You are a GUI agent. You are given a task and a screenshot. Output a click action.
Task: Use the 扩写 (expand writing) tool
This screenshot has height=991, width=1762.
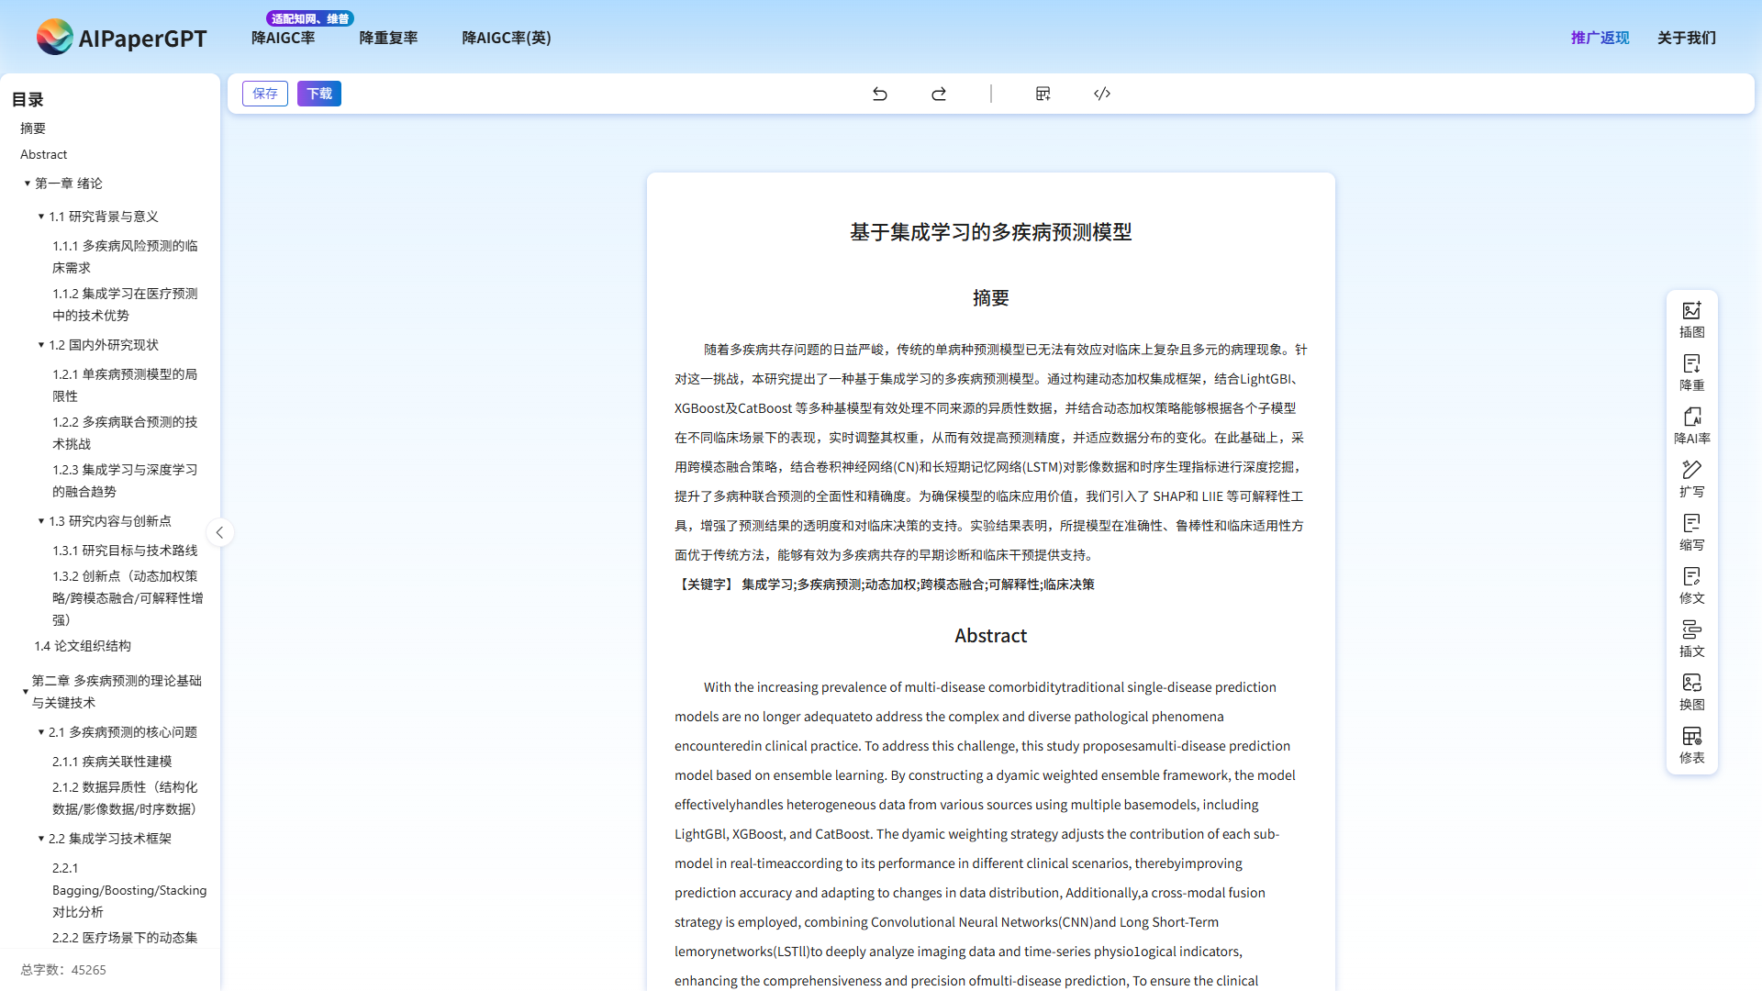1692,478
